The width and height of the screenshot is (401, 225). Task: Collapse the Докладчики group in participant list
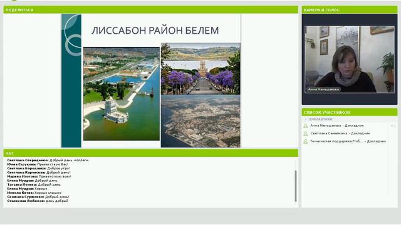[305, 119]
